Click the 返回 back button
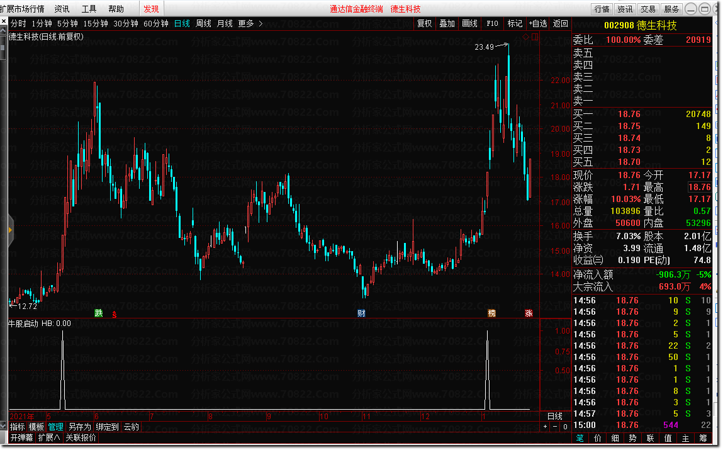723x450 pixels. click(x=560, y=23)
